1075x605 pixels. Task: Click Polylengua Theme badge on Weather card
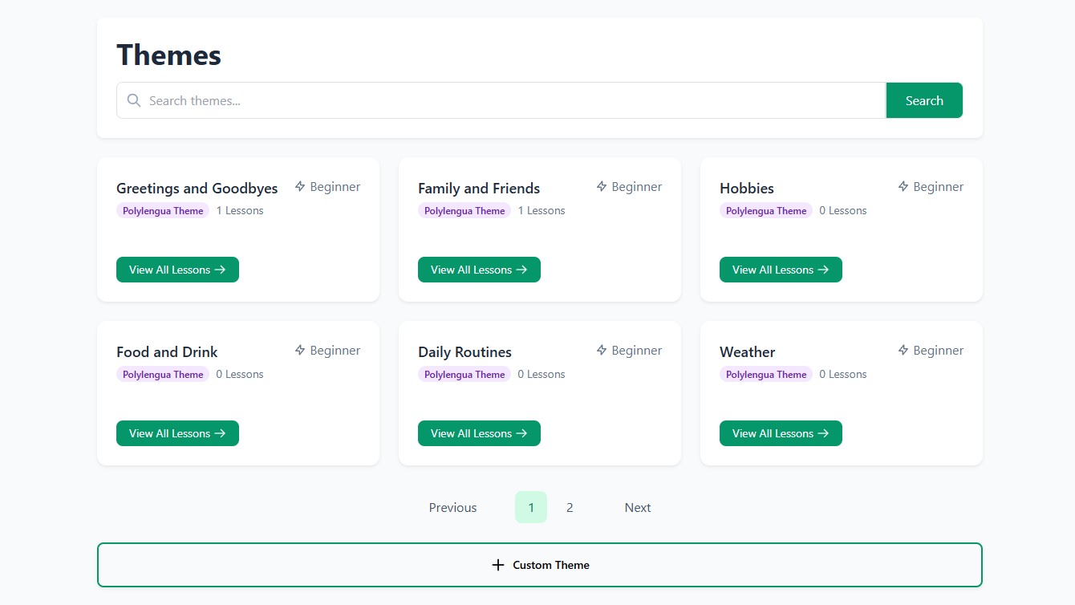(766, 375)
